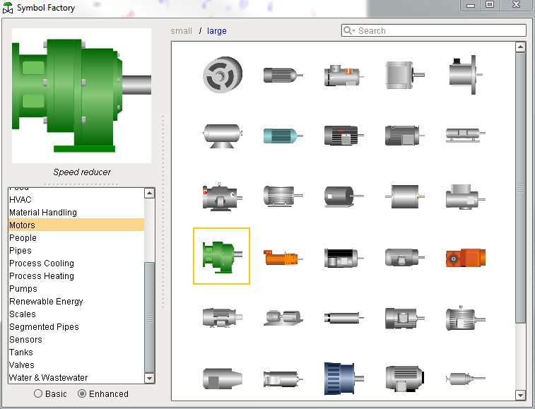Switch to small symbol size
535x409 pixels.
[181, 31]
